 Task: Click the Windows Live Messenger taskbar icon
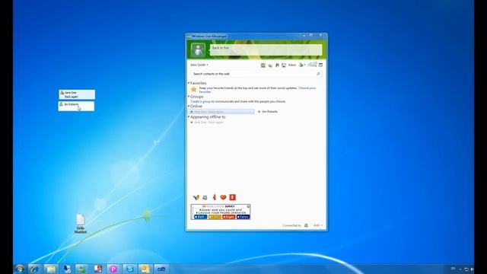click(x=81, y=269)
